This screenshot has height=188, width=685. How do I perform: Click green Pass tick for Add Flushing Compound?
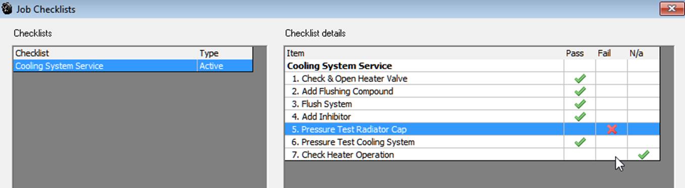click(580, 91)
